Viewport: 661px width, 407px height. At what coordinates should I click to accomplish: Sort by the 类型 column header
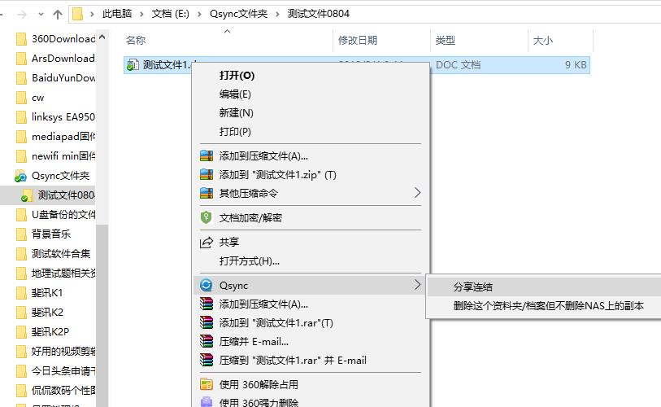[446, 41]
